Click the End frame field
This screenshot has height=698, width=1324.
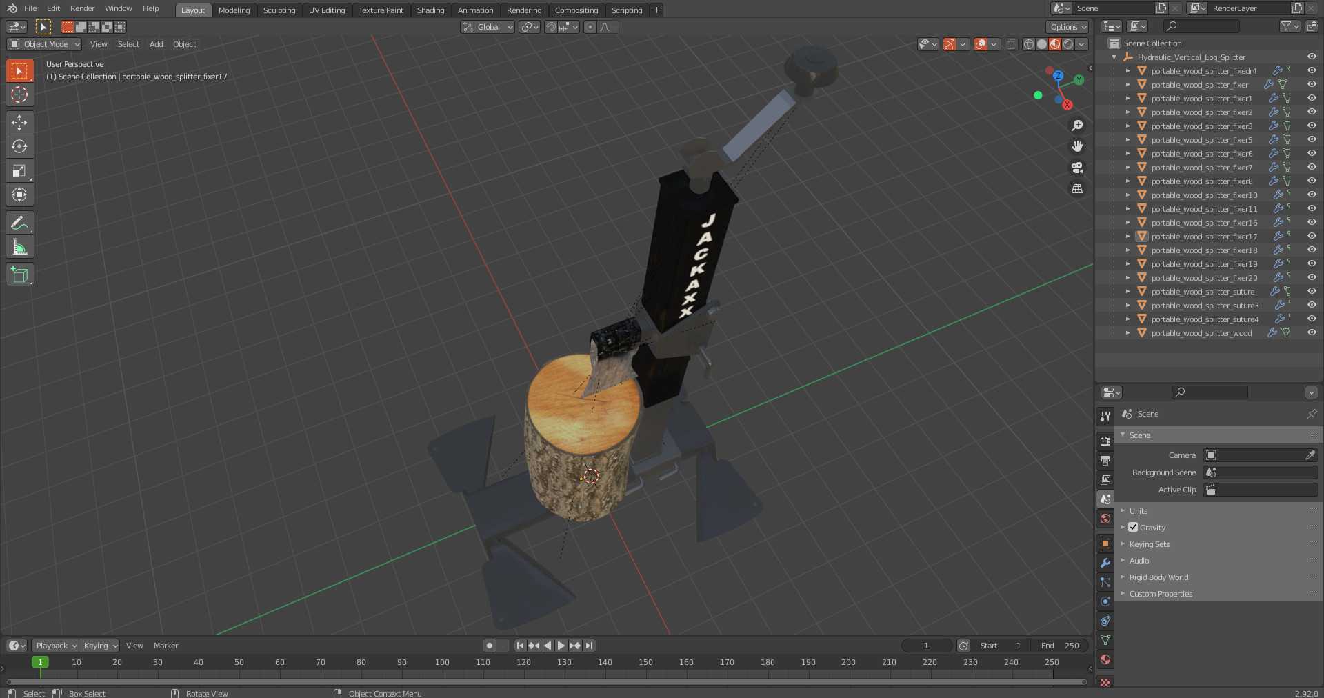pos(1061,646)
